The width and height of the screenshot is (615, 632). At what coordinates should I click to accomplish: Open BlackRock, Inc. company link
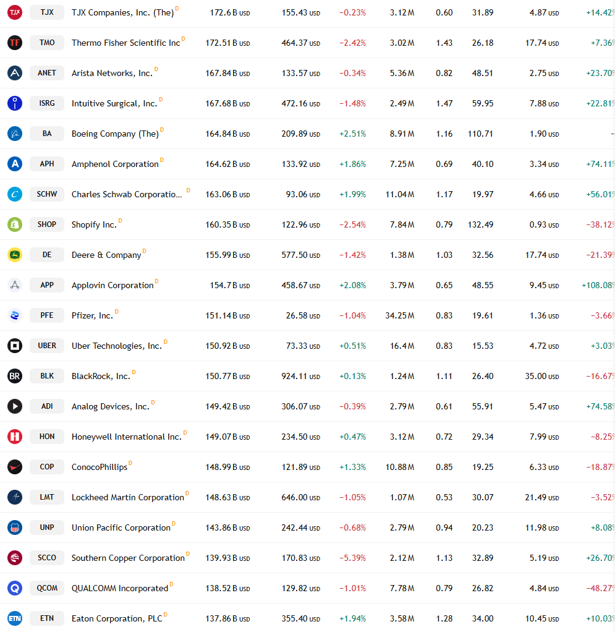pos(101,376)
